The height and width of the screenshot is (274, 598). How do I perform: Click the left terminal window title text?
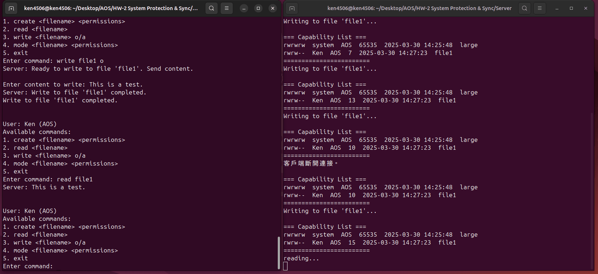click(x=111, y=8)
